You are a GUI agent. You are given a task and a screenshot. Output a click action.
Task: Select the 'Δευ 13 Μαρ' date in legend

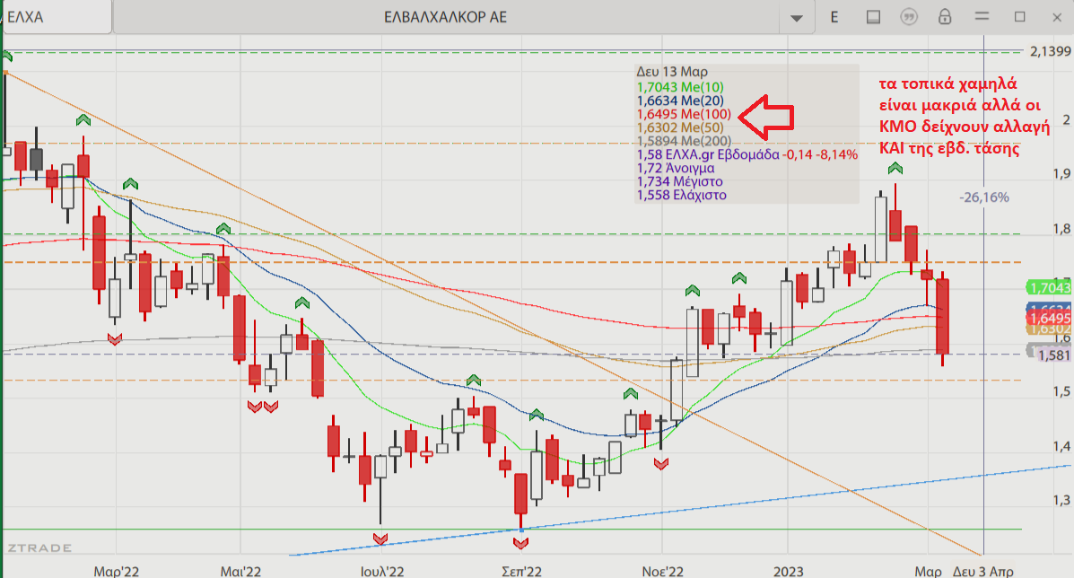coord(672,72)
